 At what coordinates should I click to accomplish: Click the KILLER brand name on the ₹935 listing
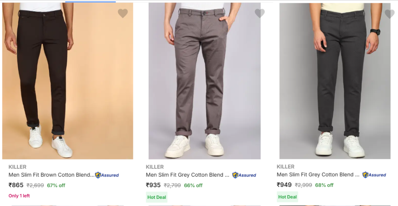pos(155,167)
